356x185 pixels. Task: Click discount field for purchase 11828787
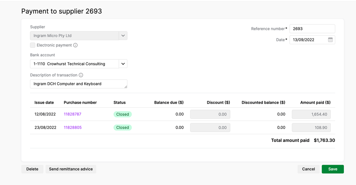coord(210,114)
